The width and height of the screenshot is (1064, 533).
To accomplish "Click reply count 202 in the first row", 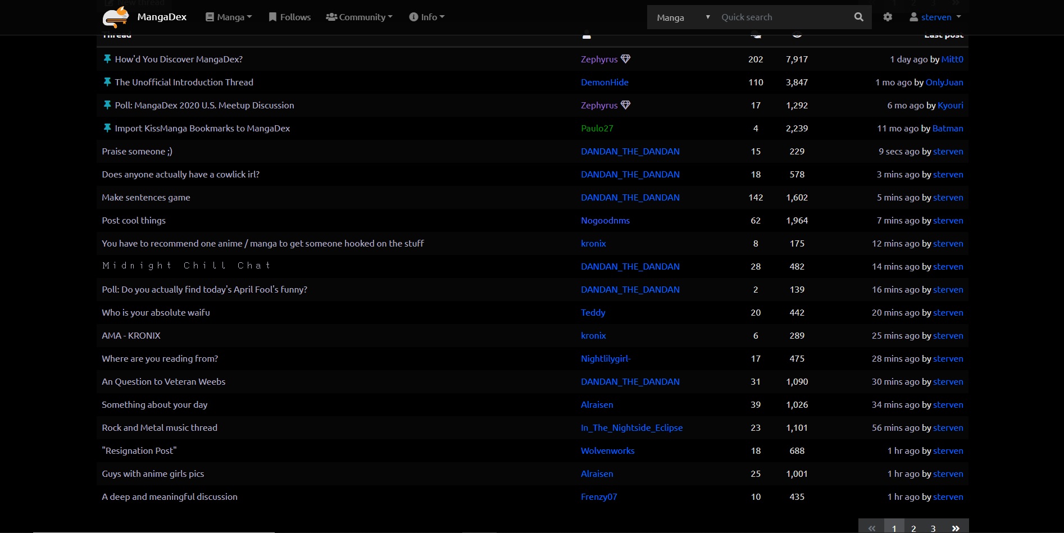I will coord(756,59).
